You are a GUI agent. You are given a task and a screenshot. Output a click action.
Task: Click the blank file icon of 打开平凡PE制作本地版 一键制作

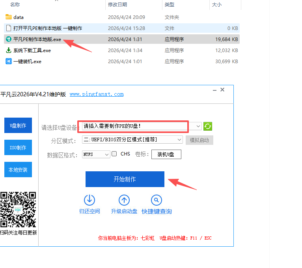8,28
